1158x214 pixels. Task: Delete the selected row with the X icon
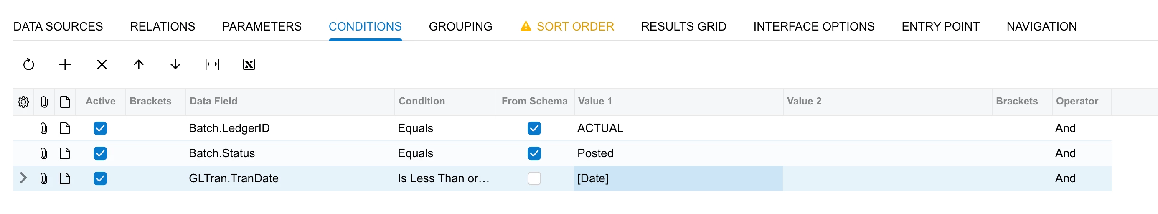coord(102,64)
